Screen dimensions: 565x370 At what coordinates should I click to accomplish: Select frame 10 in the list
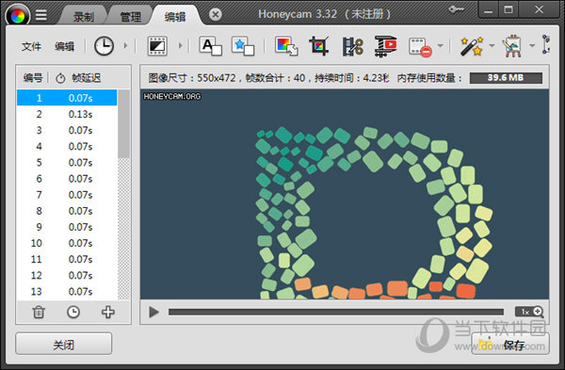tap(67, 243)
